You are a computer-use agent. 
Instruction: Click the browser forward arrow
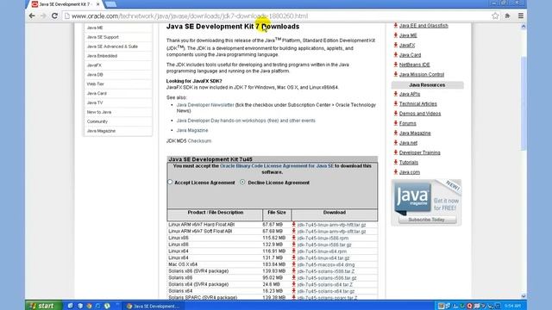pos(43,15)
